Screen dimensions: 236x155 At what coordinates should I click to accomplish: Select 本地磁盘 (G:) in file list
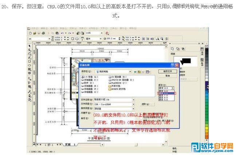pyautogui.click(x=90, y=92)
